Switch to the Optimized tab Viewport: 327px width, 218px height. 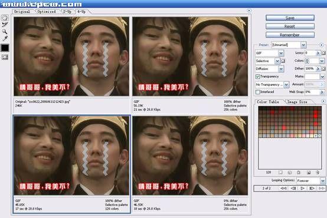pos(47,12)
